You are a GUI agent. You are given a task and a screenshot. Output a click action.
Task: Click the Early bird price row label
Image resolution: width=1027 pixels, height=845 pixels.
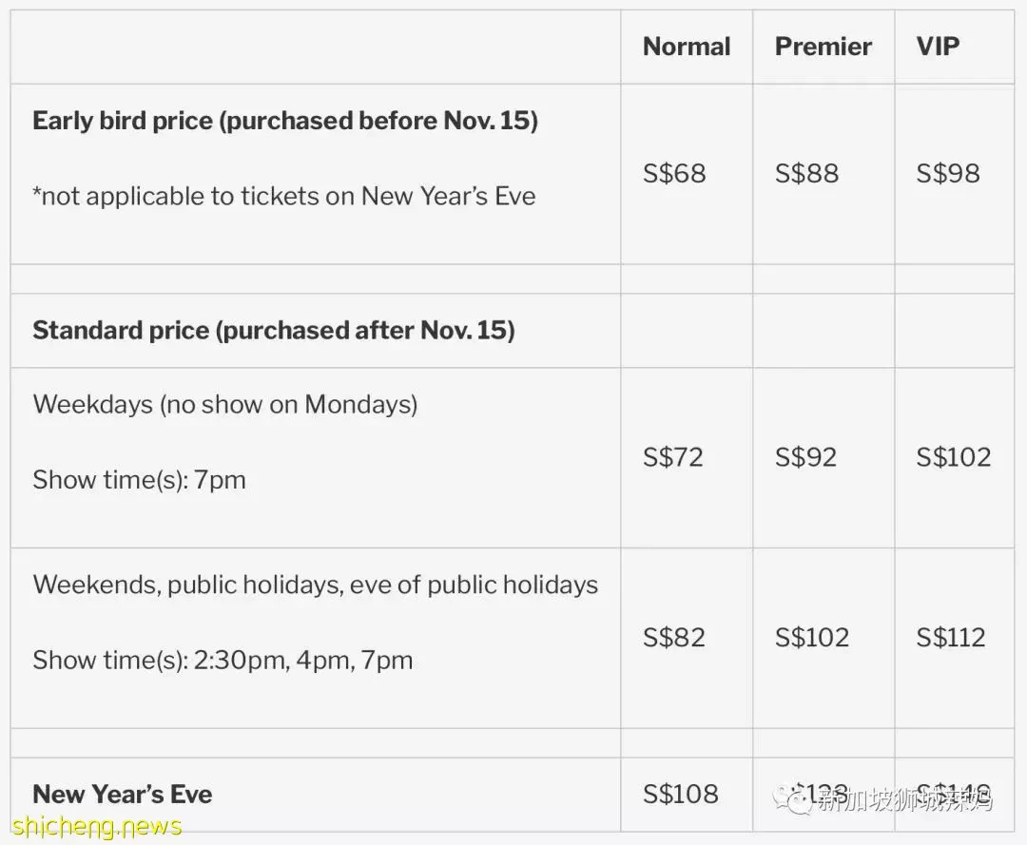click(x=285, y=121)
